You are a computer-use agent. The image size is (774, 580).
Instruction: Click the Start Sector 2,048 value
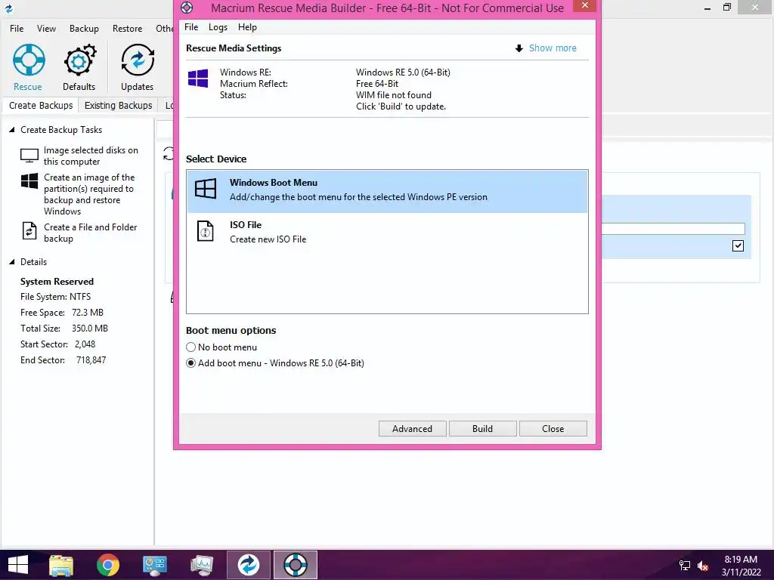pyautogui.click(x=85, y=344)
